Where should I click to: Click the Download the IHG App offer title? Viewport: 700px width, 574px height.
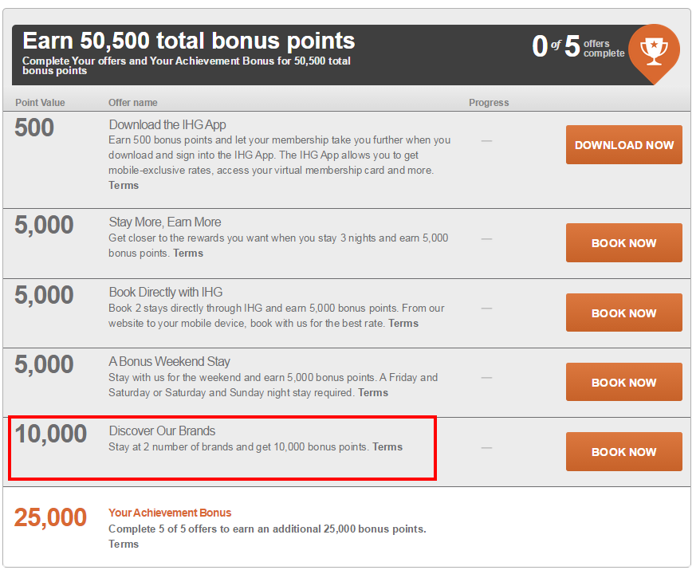point(167,124)
